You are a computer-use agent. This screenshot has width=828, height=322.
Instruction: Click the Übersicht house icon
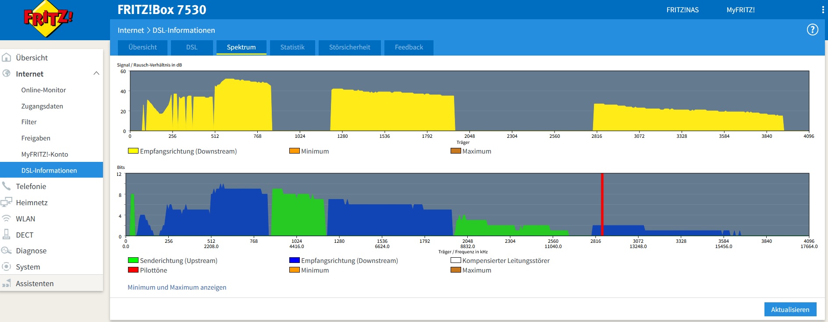tap(7, 57)
